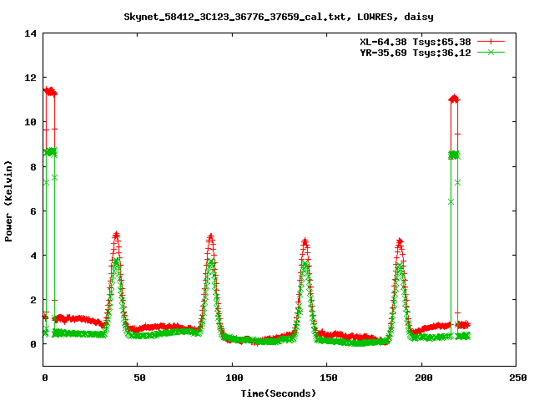Click the y-axis tick label 8
The image size is (534, 401).
tap(33, 167)
